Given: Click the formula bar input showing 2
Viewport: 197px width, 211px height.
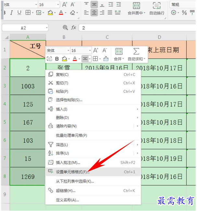Looking at the screenshot, I should (137, 28).
